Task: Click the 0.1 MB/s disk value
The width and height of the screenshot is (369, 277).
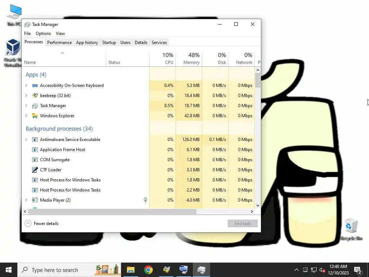Action: pyautogui.click(x=217, y=140)
